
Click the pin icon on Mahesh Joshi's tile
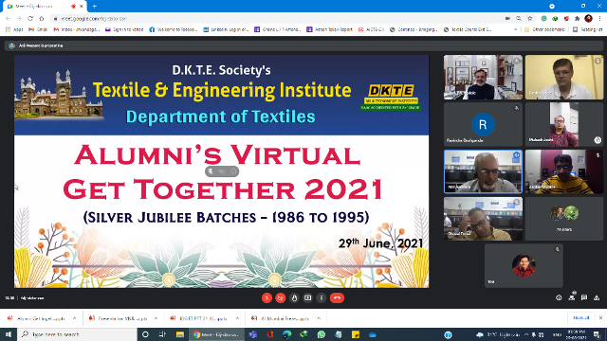coord(598,140)
